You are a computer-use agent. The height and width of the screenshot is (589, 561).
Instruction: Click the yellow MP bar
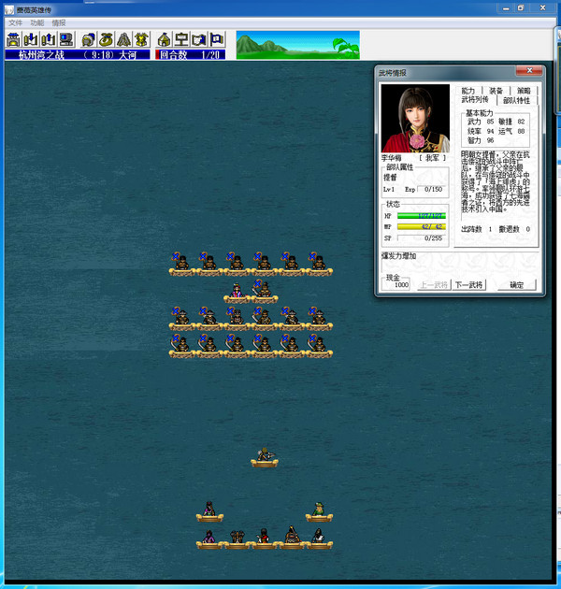coord(422,227)
